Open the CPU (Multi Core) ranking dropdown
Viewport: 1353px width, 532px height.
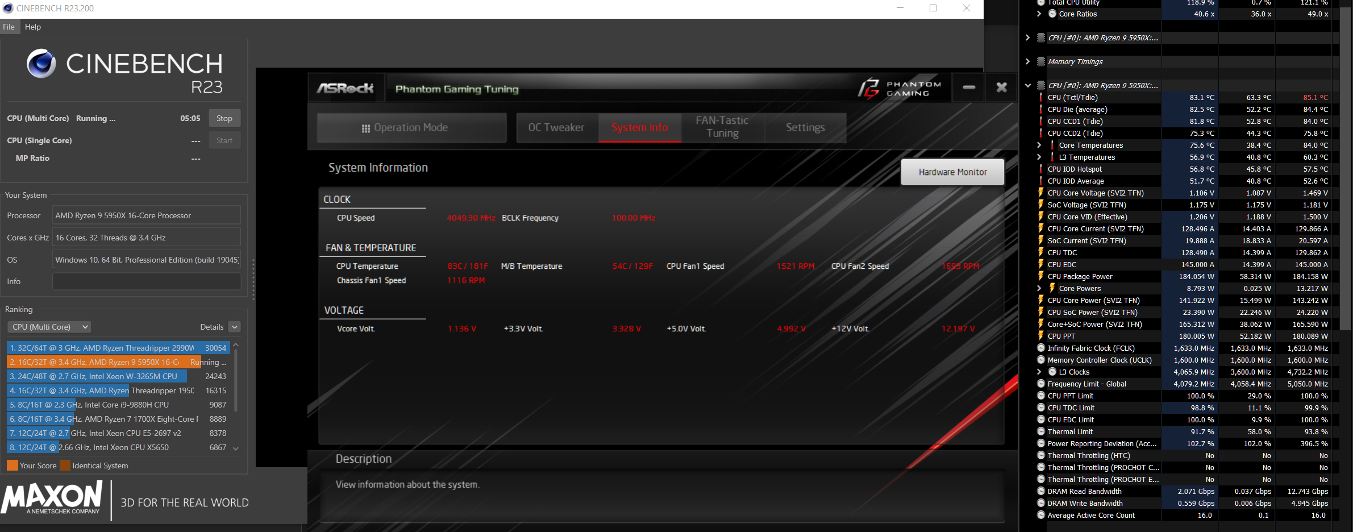click(x=49, y=327)
